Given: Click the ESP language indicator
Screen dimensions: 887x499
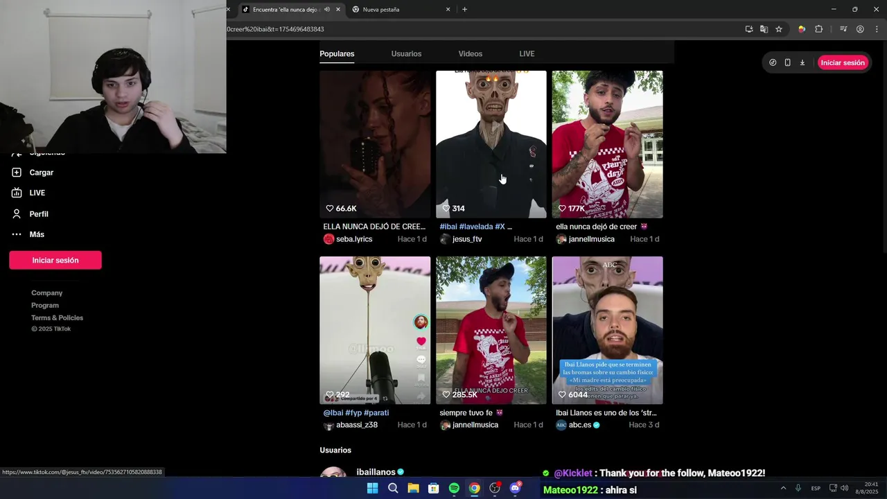Looking at the screenshot, I should tap(816, 488).
